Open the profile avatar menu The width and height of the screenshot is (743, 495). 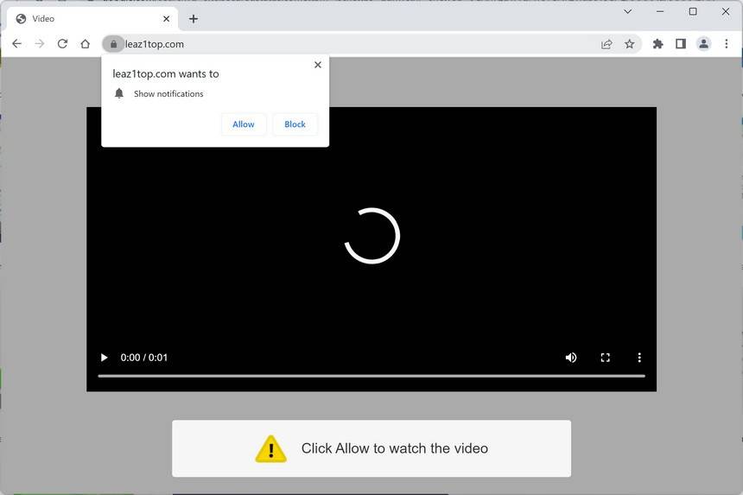[703, 44]
